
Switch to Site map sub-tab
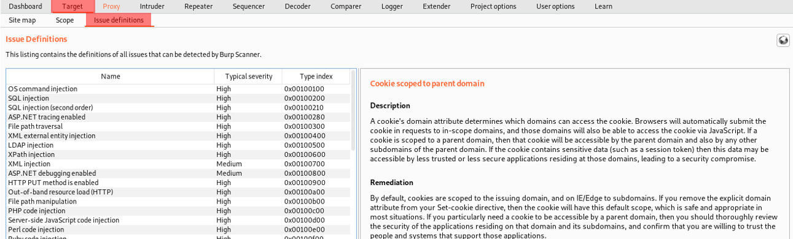pos(22,20)
